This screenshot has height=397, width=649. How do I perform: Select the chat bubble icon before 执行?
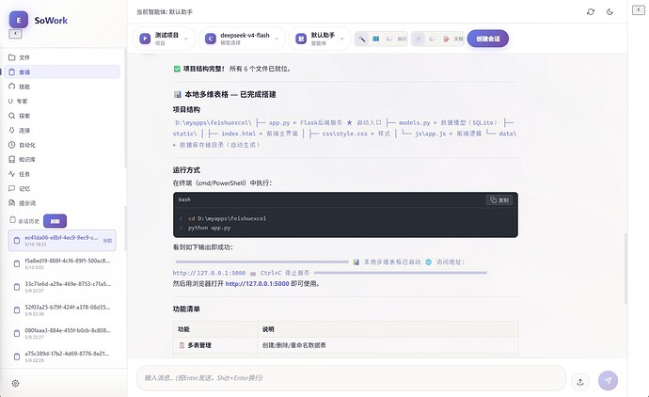(389, 39)
